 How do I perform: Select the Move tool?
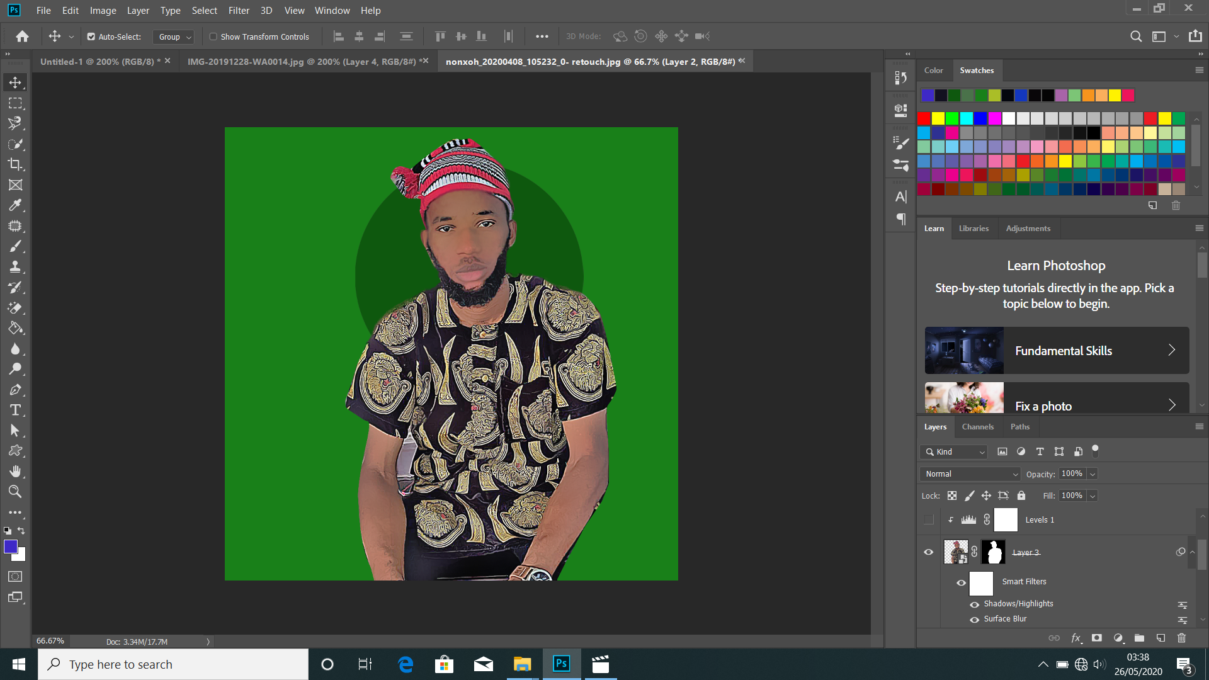point(15,82)
